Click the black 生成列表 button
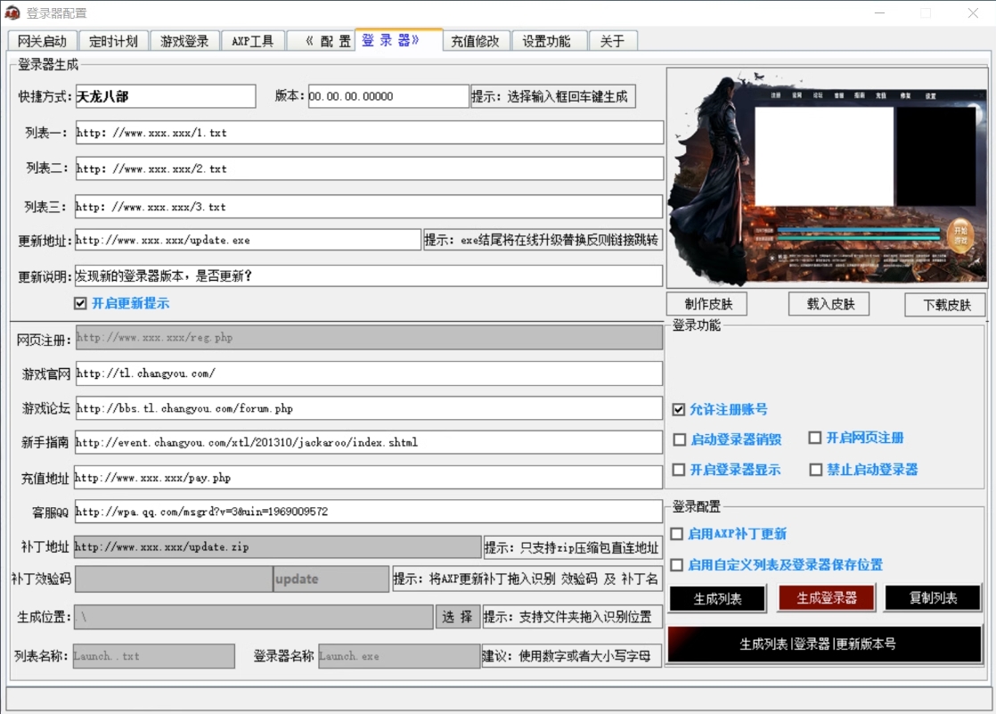Viewport: 996px width, 714px height. click(717, 598)
